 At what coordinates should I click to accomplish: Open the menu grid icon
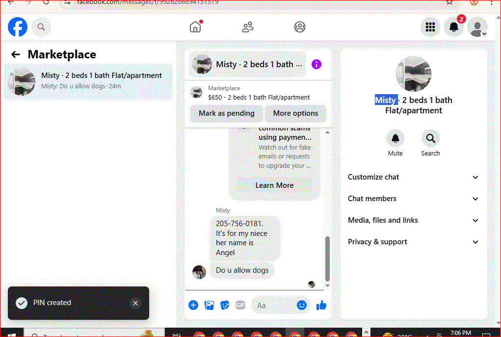tap(430, 27)
